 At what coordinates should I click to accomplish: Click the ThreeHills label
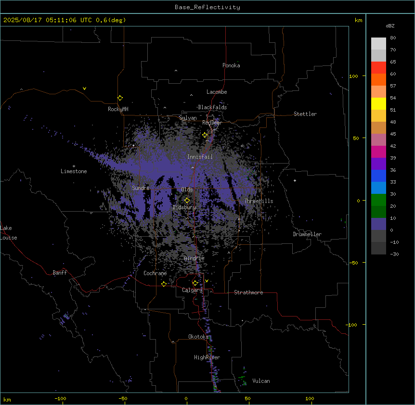pyautogui.click(x=259, y=201)
